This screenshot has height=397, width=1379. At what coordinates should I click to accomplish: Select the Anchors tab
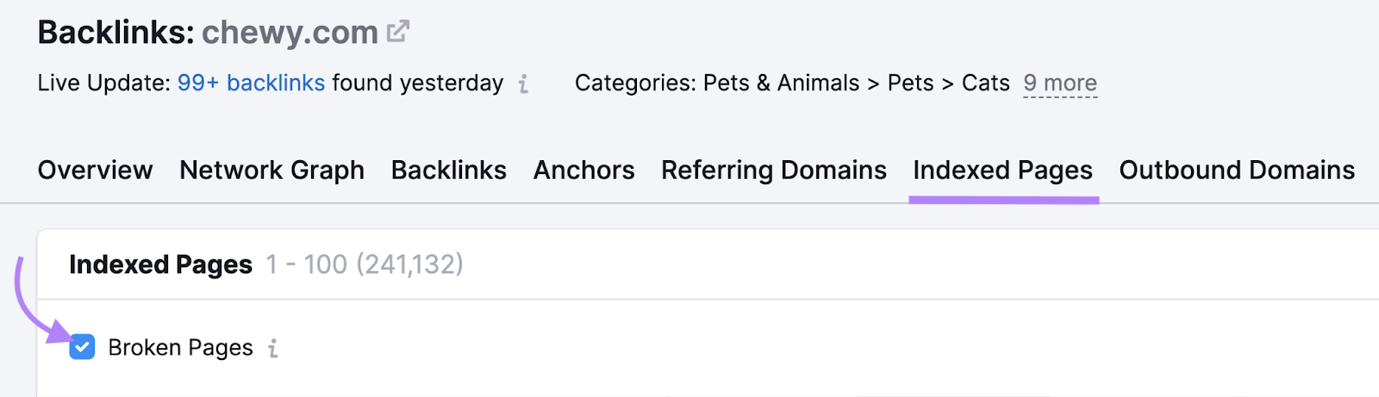point(583,171)
